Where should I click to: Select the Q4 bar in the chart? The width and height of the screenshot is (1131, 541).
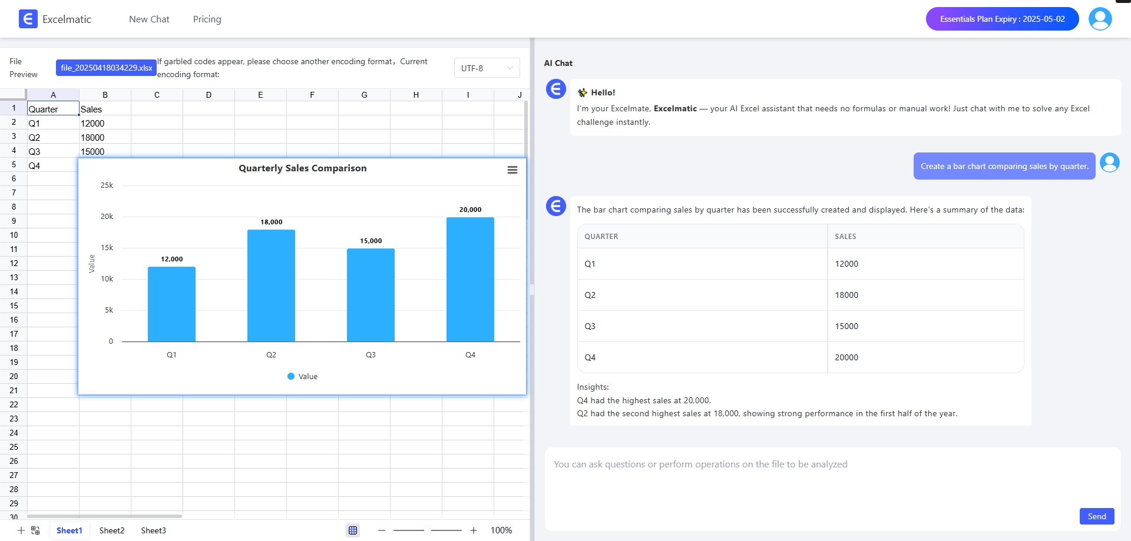[x=470, y=280]
